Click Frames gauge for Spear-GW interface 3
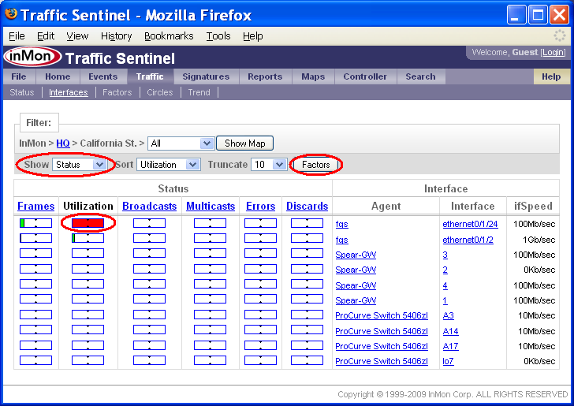 pos(36,253)
